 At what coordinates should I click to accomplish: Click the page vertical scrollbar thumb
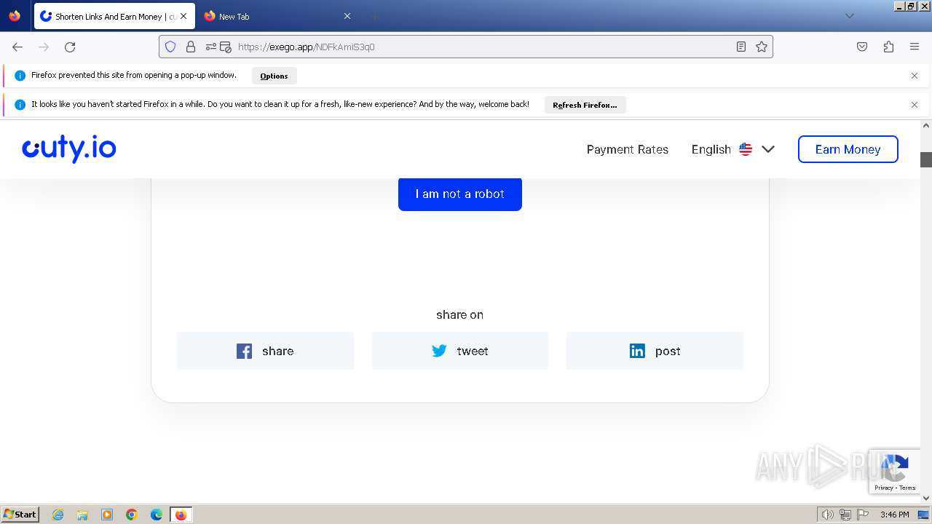[926, 159]
